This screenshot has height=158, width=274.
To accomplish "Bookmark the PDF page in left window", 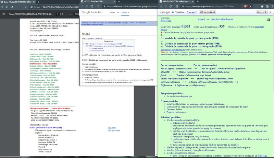I will (25, 7).
